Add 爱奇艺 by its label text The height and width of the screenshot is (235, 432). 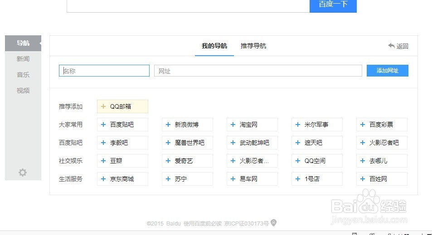(x=184, y=161)
